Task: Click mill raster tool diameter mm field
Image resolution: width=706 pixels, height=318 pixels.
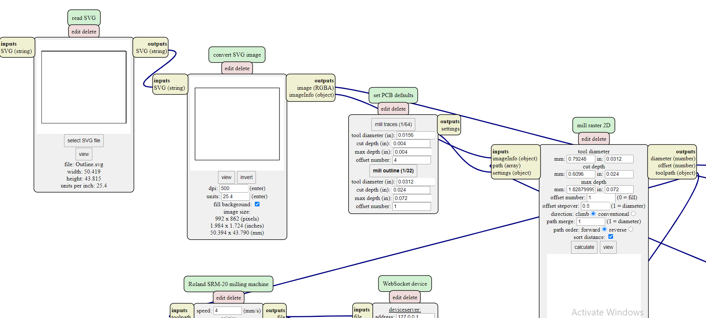Action: (581, 159)
